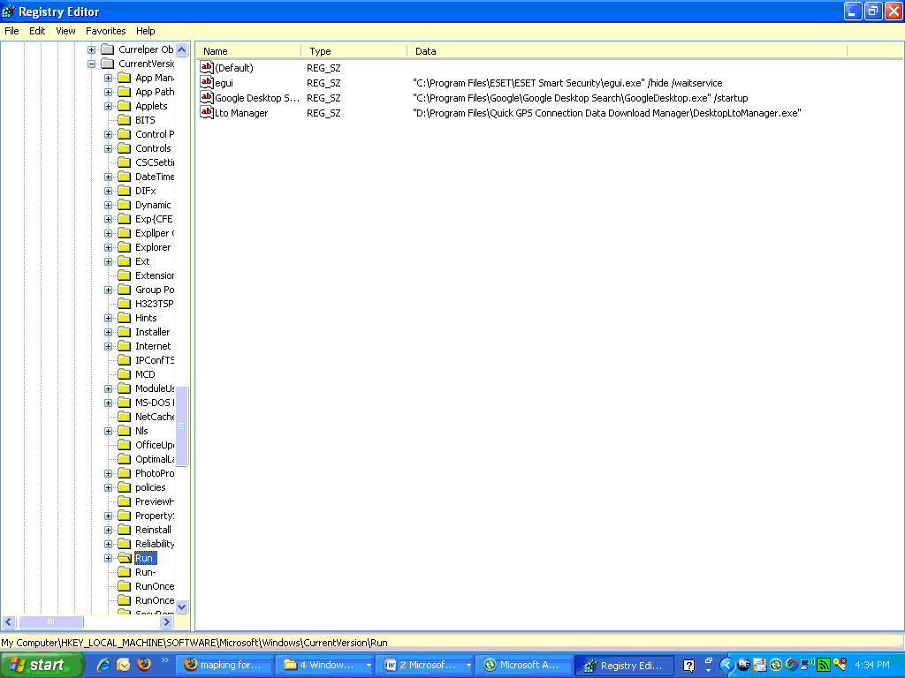Click the CurrentVersion folder icon

click(108, 64)
